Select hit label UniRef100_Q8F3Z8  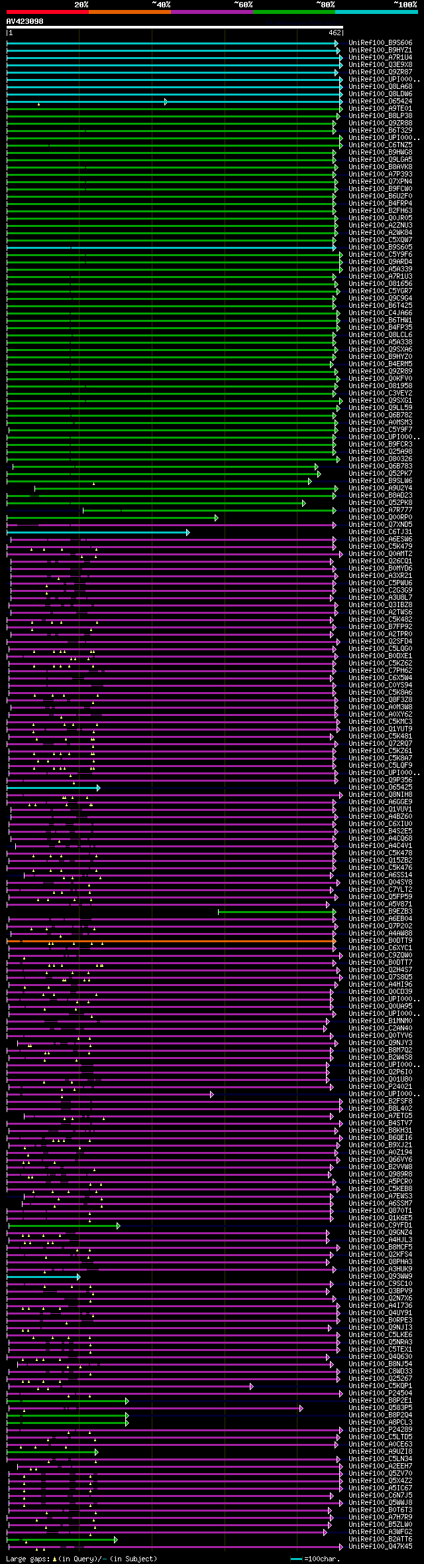[380, 700]
